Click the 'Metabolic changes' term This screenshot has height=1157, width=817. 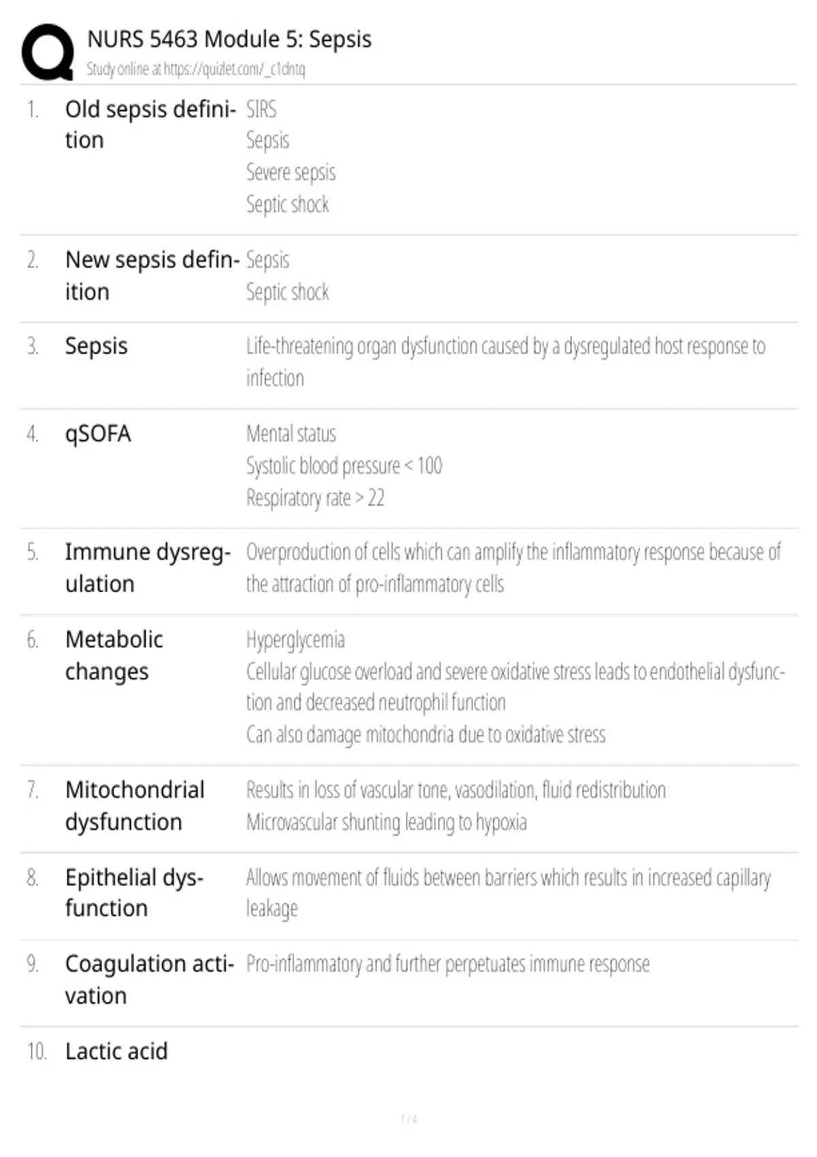point(114,655)
